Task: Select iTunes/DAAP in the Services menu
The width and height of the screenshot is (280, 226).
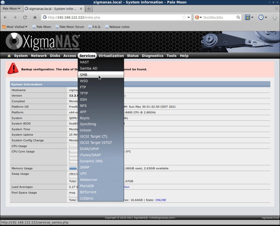Action: (x=101, y=155)
